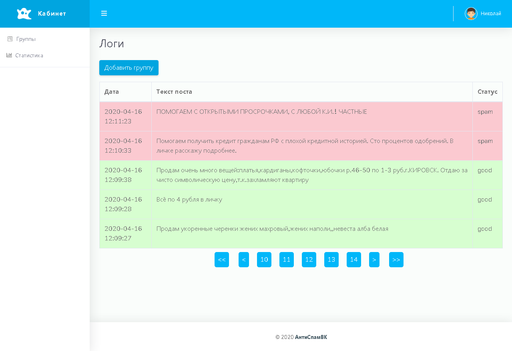Click the ghost logo icon
Image resolution: width=512 pixels, height=351 pixels.
[x=24, y=14]
